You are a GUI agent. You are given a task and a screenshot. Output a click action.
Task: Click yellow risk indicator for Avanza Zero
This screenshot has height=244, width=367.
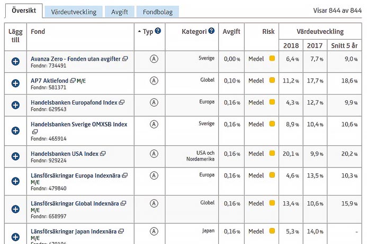click(x=272, y=59)
